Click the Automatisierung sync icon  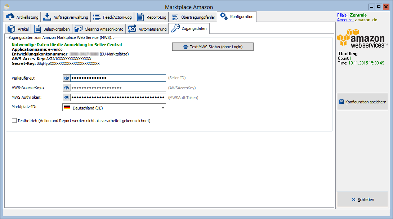(x=132, y=29)
